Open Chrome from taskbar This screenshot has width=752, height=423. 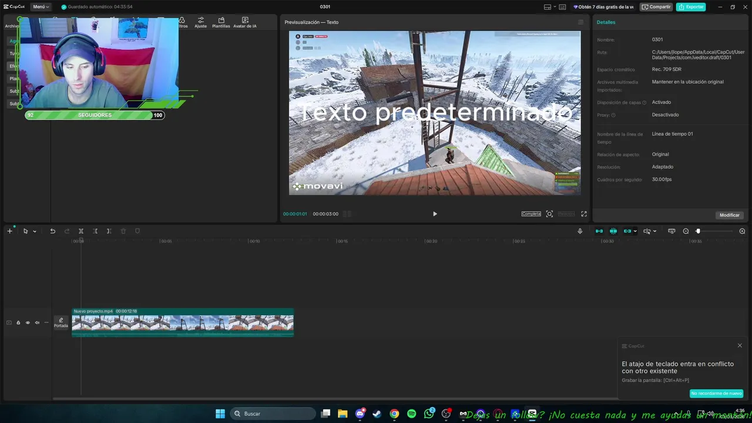[x=394, y=414]
